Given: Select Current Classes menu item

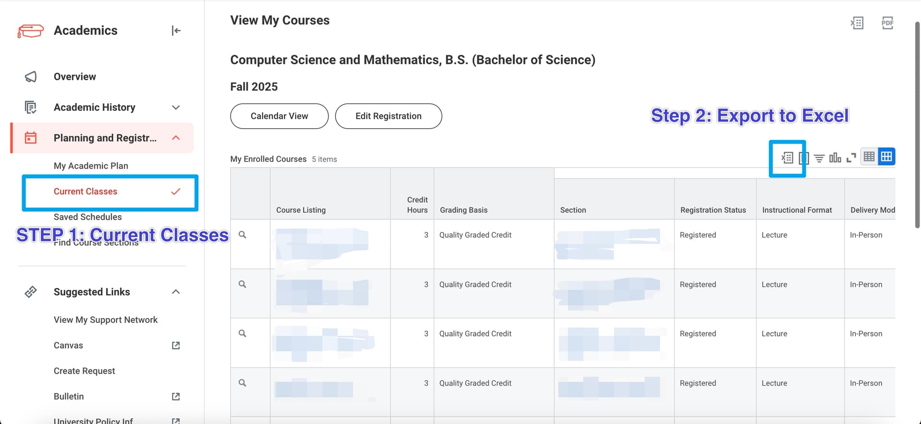Looking at the screenshot, I should point(85,192).
